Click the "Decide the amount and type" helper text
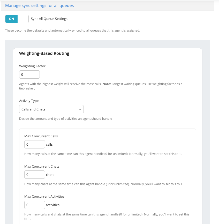The height and width of the screenshot is (224, 219). tap(65, 119)
